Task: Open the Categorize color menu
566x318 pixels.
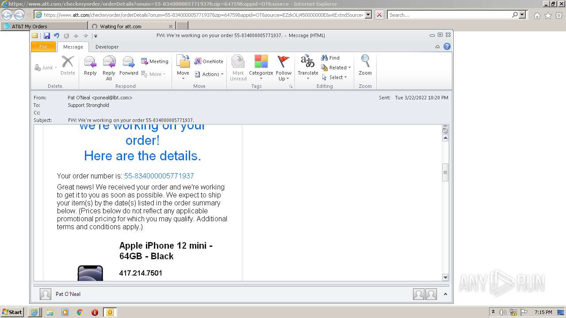Action: tap(261, 68)
